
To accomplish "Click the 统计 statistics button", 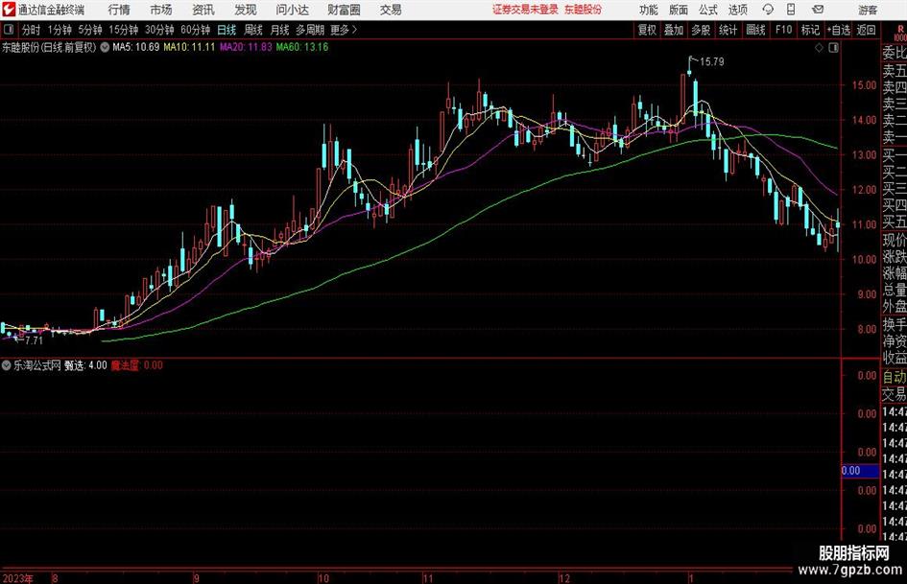I will pyautogui.click(x=728, y=30).
